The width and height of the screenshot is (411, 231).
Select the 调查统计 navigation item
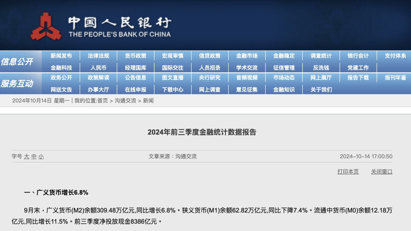tap(321, 56)
